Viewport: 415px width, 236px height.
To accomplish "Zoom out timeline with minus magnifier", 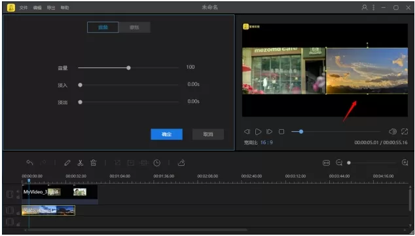I will click(x=339, y=163).
